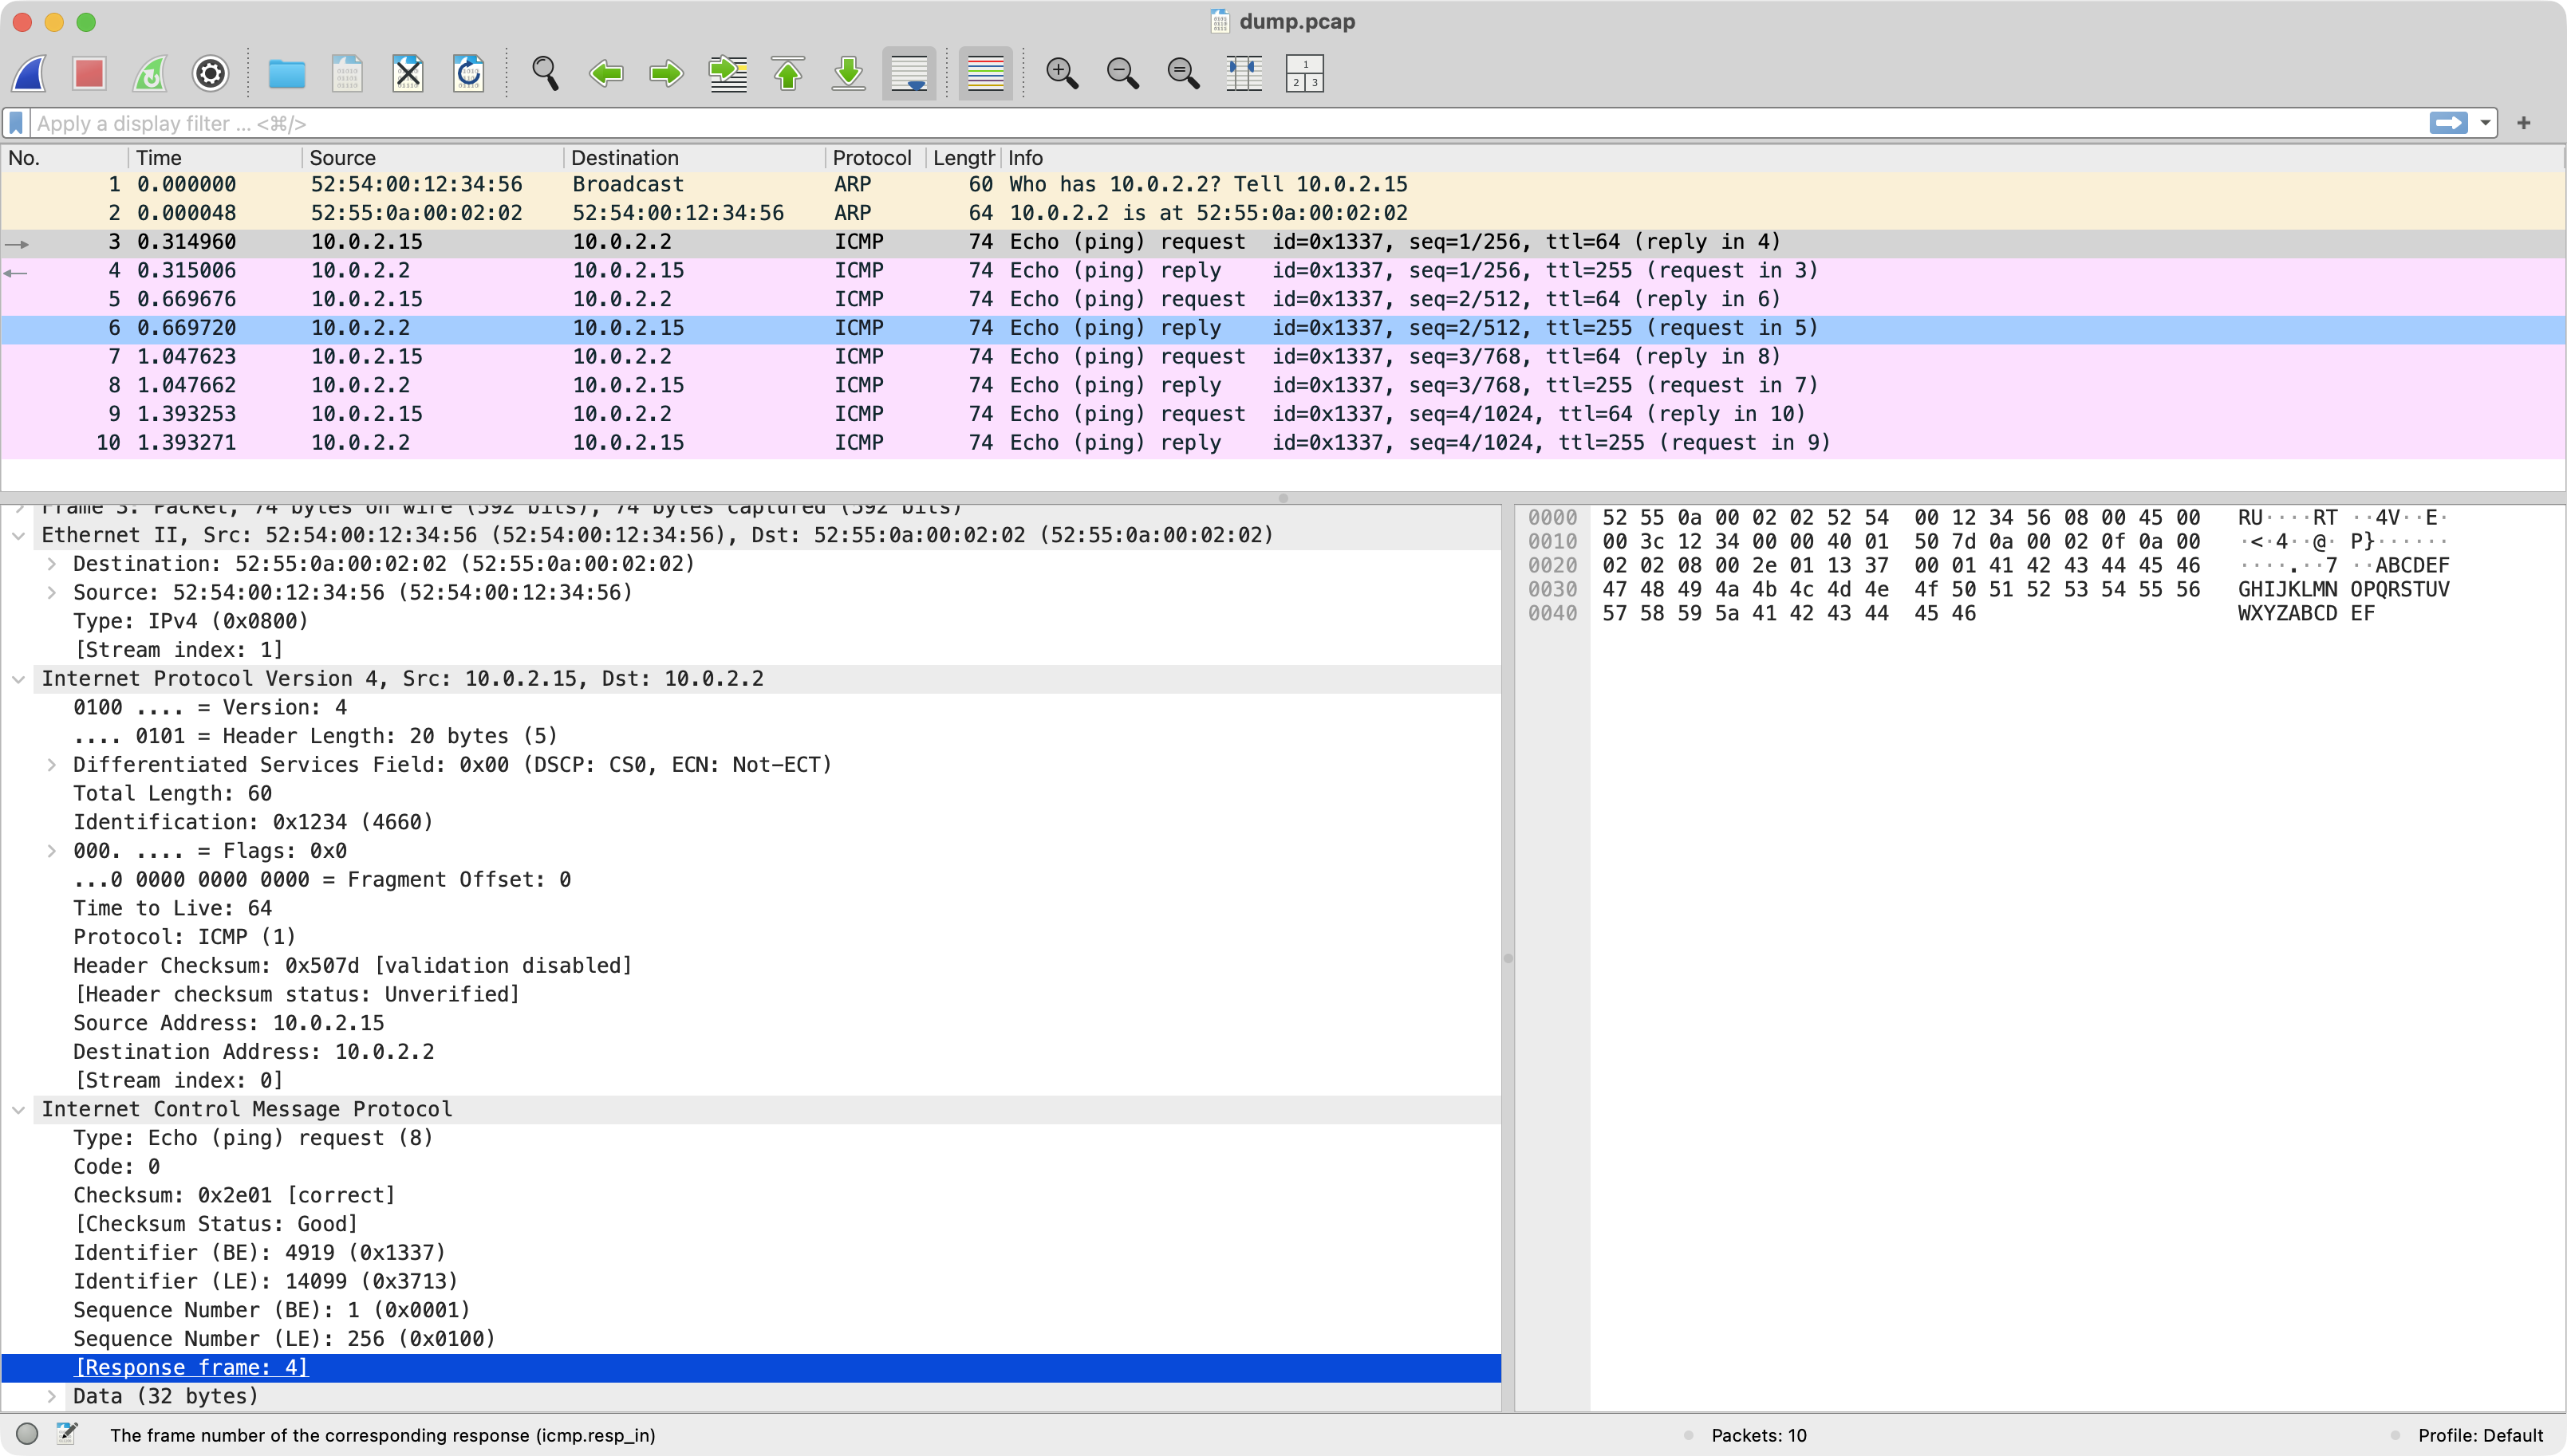Sort by the Source column header

tap(342, 158)
